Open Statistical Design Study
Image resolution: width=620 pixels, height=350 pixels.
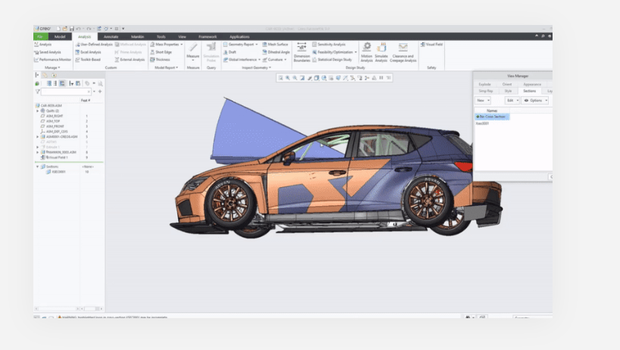coord(332,60)
